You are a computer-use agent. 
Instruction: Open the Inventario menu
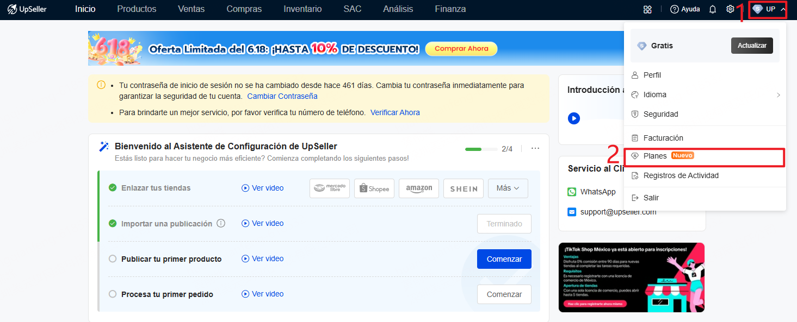[302, 9]
